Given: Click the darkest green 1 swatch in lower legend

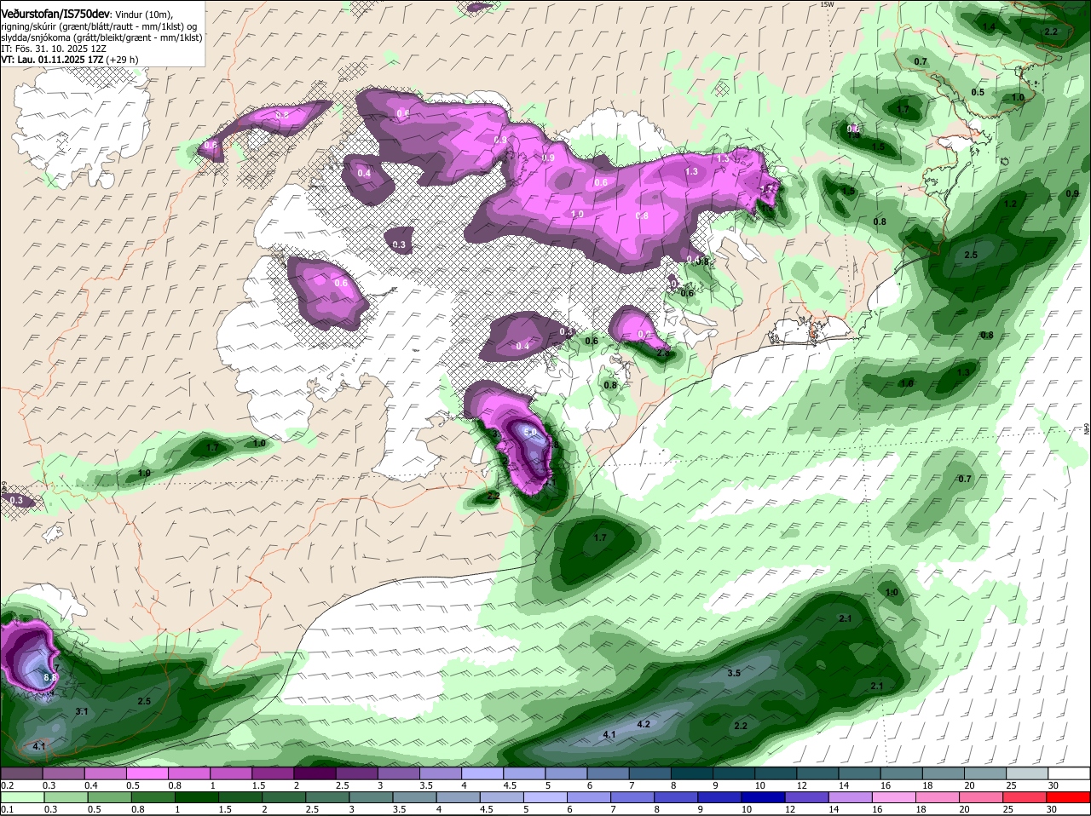Looking at the screenshot, I should tap(197, 797).
